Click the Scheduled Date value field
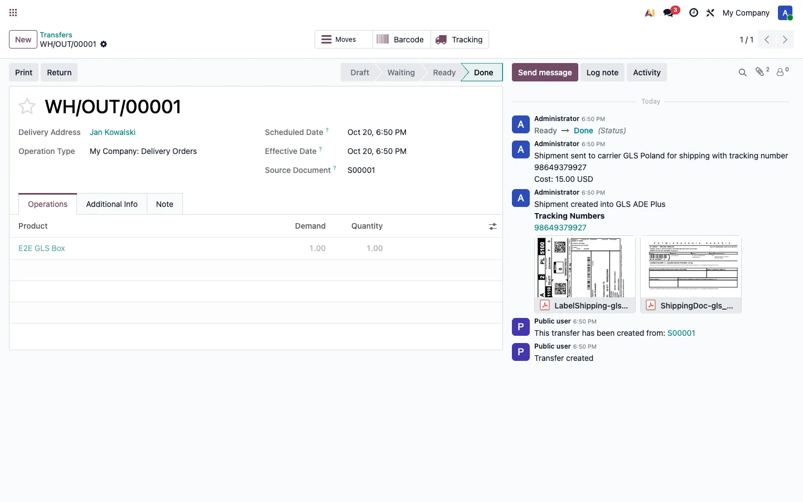 click(377, 132)
